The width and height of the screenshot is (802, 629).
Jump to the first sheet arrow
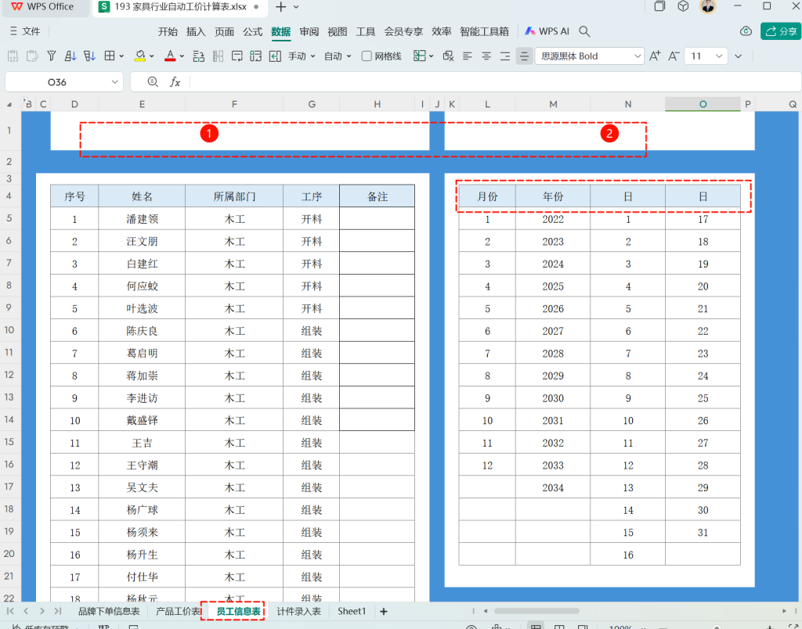10,611
